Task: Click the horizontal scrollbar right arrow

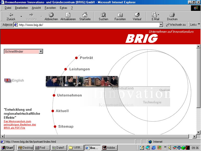Action: click(x=194, y=136)
